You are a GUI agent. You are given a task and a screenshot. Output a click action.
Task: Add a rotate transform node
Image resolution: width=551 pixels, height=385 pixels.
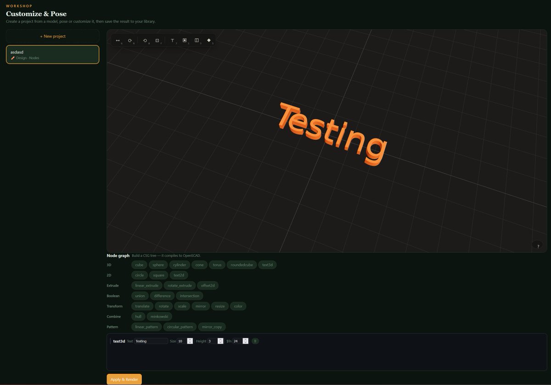click(x=164, y=306)
